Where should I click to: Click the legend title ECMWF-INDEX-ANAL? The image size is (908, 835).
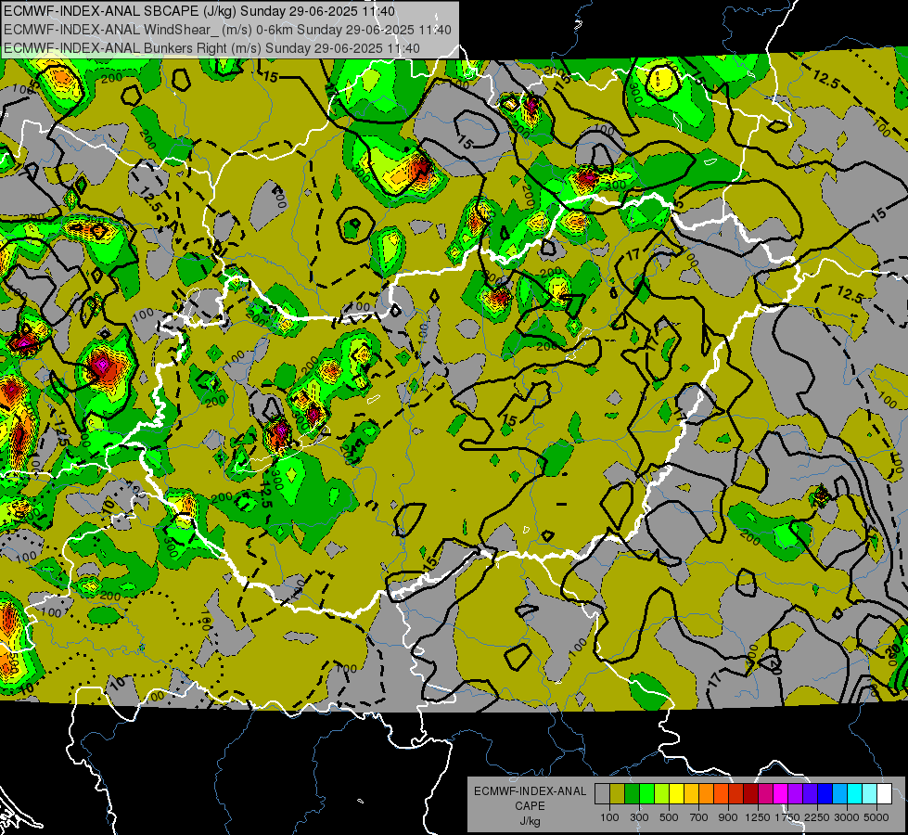[x=530, y=791]
